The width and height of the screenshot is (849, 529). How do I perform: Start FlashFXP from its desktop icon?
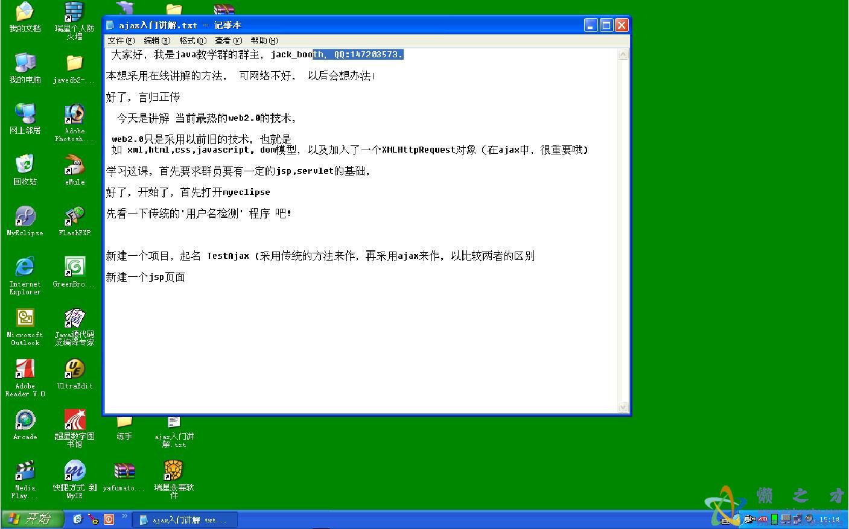74,216
